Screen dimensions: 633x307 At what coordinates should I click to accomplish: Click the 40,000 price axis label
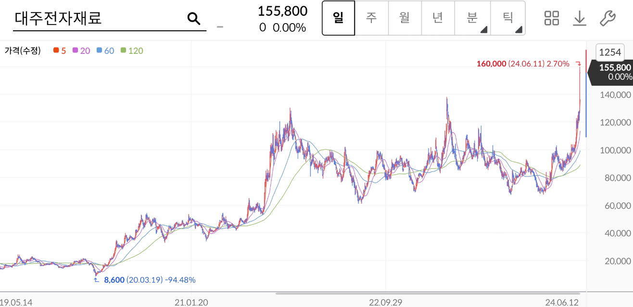pos(618,233)
